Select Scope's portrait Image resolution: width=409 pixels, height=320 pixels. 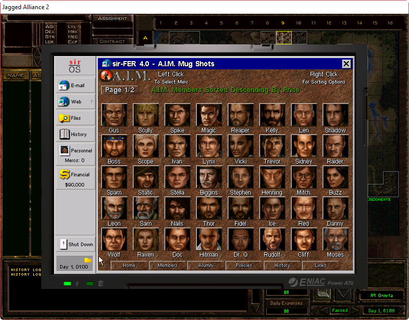coord(146,146)
